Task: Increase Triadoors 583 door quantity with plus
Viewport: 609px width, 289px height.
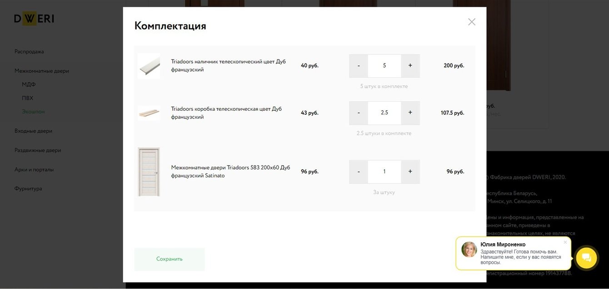Action: [410, 171]
